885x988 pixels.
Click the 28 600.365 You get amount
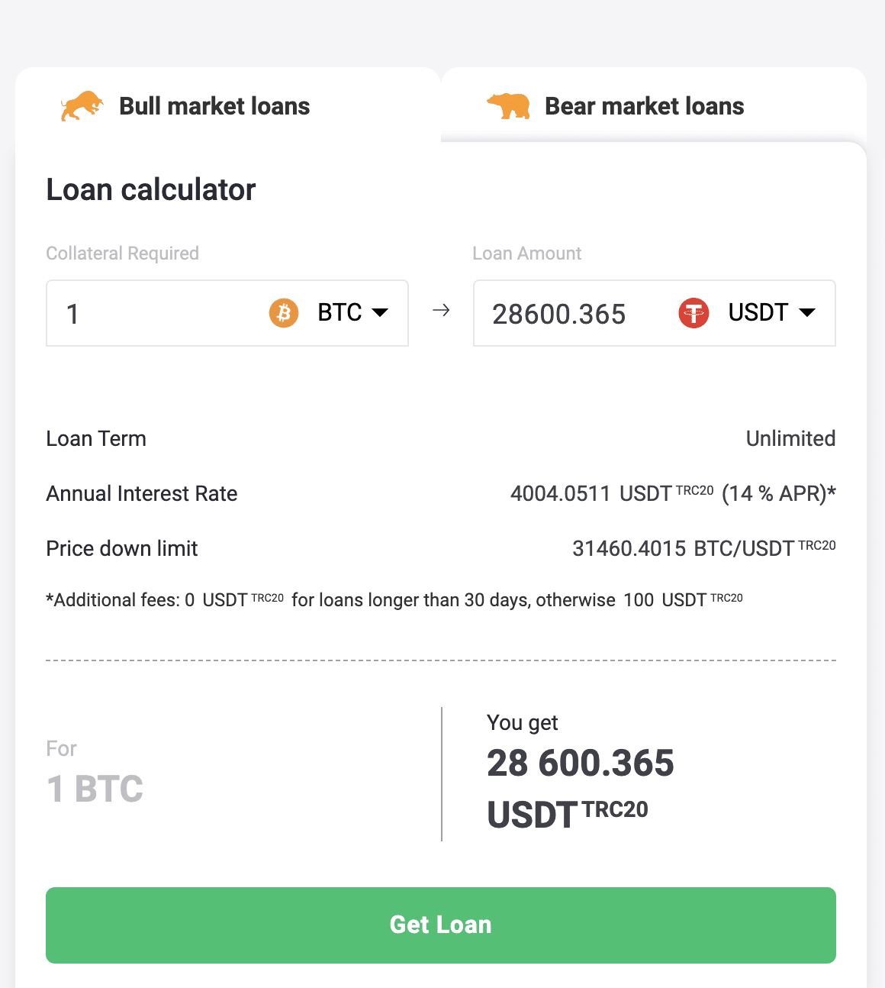point(581,763)
